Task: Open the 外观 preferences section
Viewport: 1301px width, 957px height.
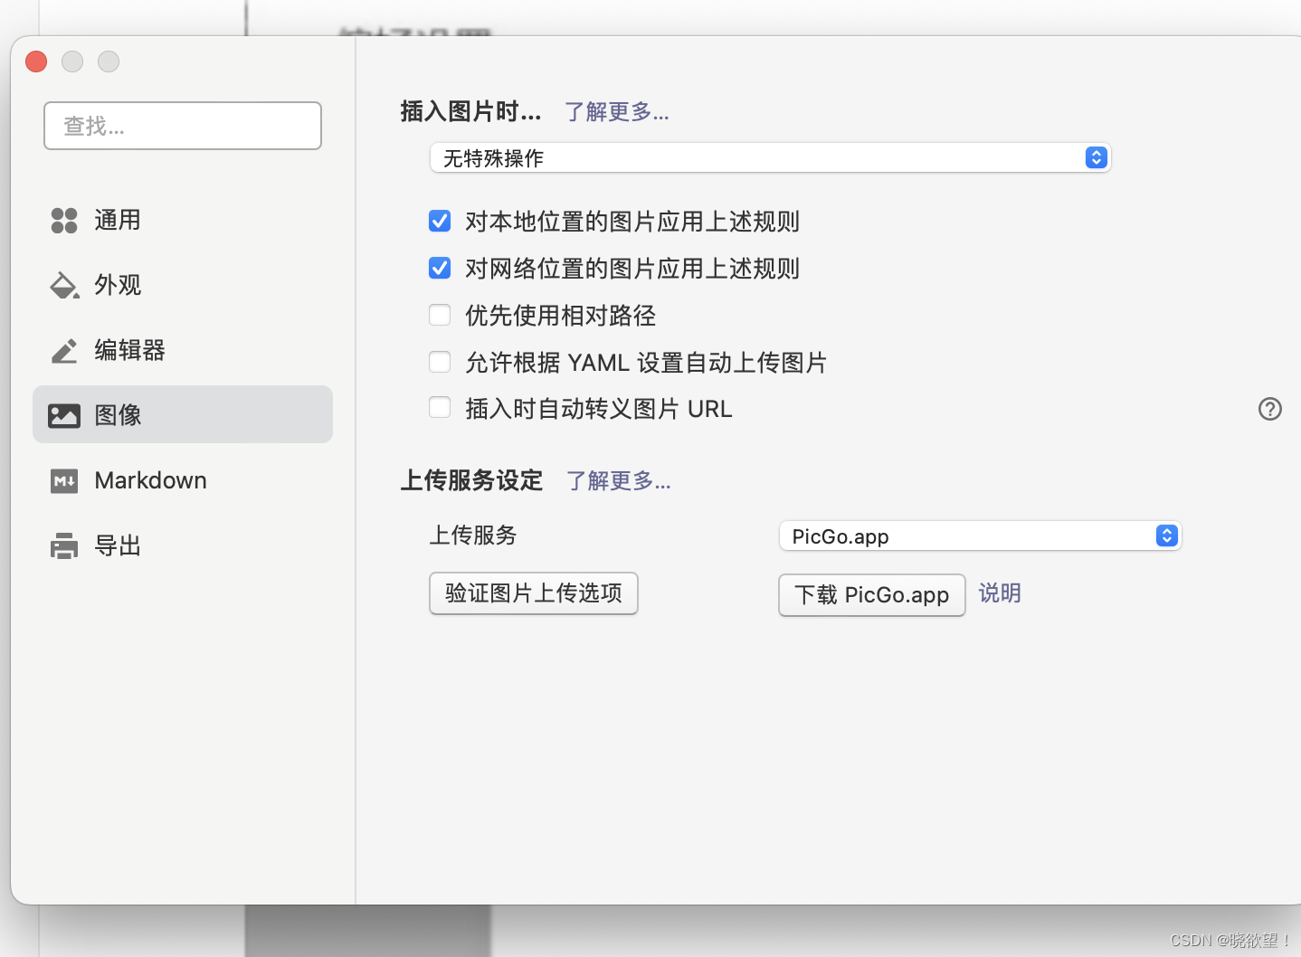Action: 183,285
